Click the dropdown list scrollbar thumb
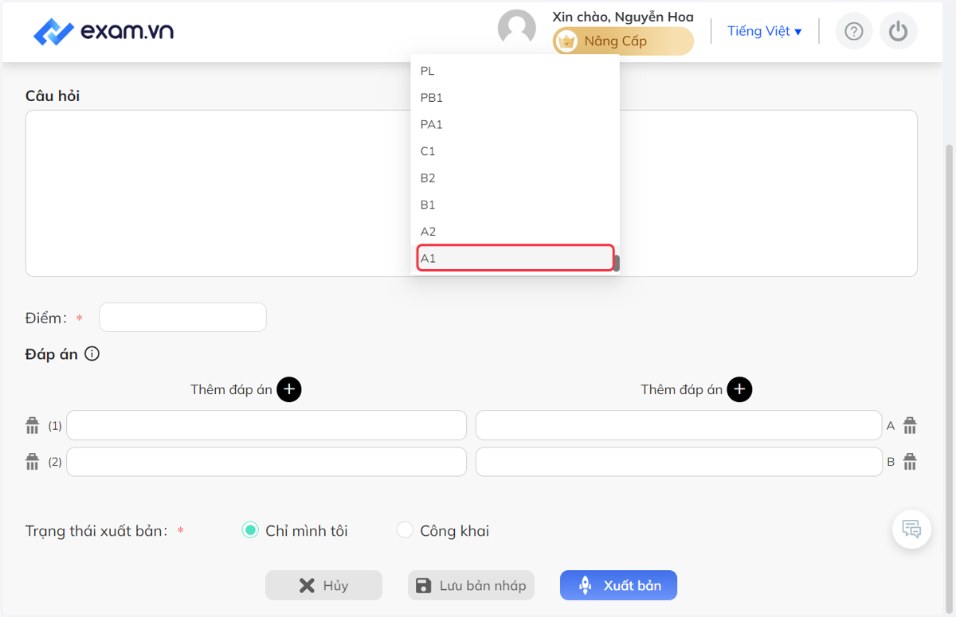Viewport: 956px width, 617px height. [617, 264]
